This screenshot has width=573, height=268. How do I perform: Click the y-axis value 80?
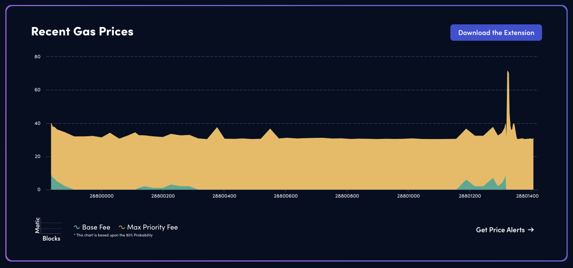pyautogui.click(x=38, y=57)
